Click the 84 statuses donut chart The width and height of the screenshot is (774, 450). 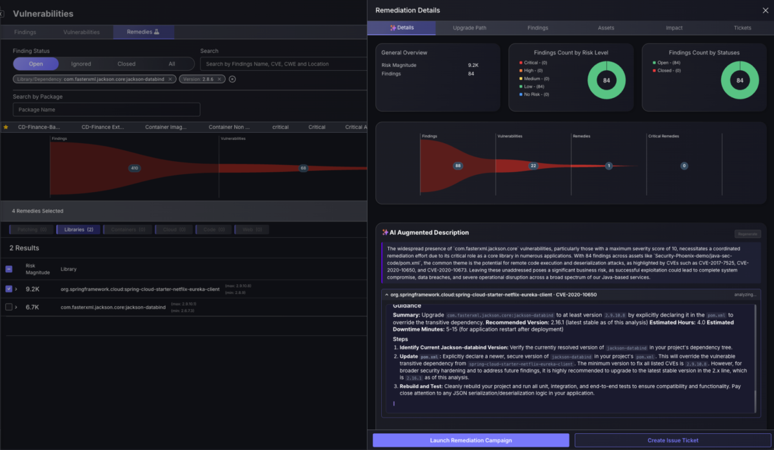click(x=740, y=81)
